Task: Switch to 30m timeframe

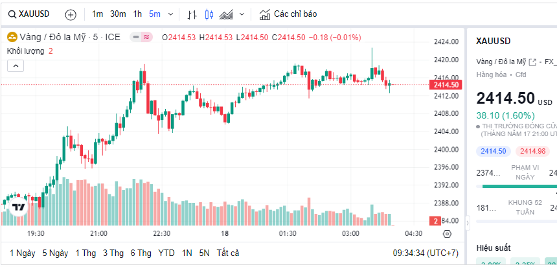Action: coord(118,14)
